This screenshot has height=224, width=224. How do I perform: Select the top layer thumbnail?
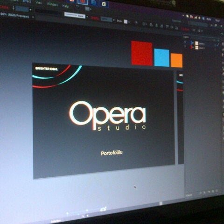pos(196,43)
